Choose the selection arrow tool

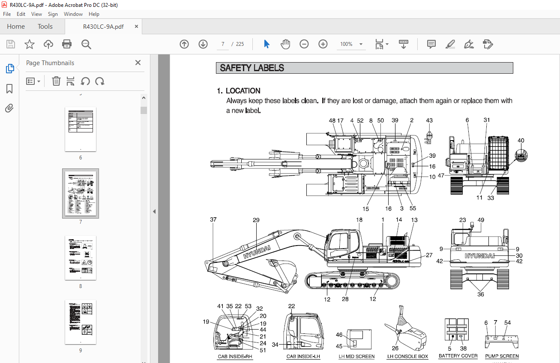[267, 44]
